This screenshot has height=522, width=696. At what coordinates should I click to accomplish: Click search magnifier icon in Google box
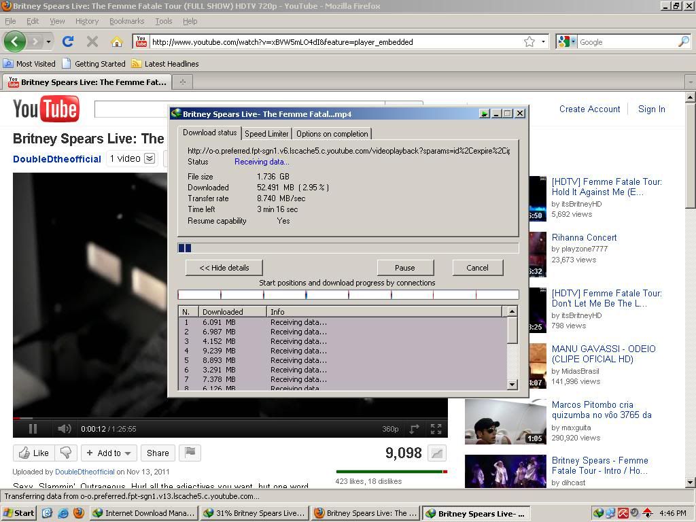point(684,41)
